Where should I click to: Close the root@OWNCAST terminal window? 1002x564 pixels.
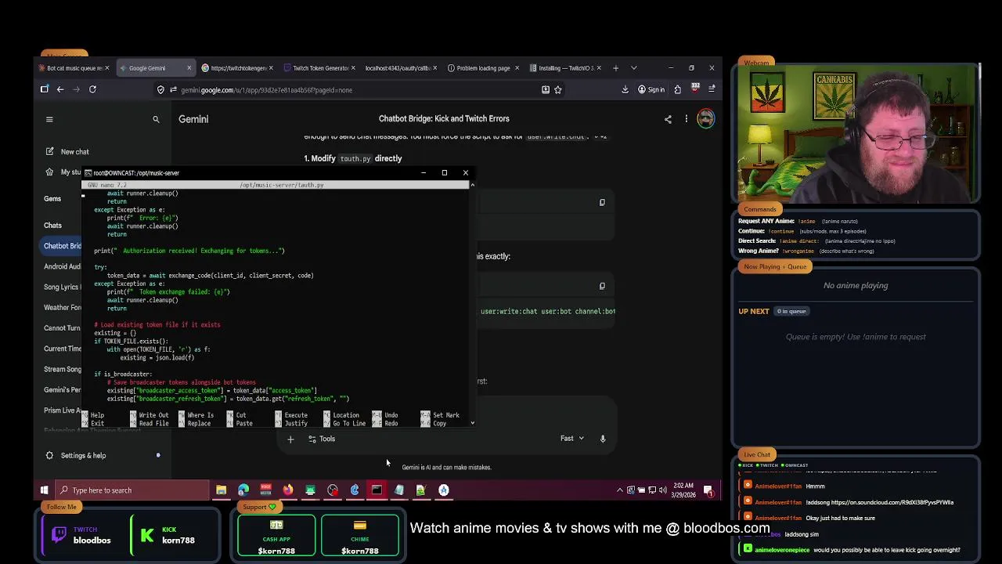465,172
